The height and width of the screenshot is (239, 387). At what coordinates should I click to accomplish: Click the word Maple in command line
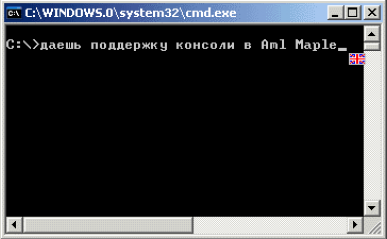click(316, 45)
